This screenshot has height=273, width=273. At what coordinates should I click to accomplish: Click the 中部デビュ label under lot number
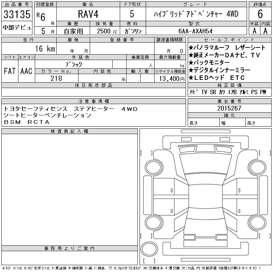point(17,28)
